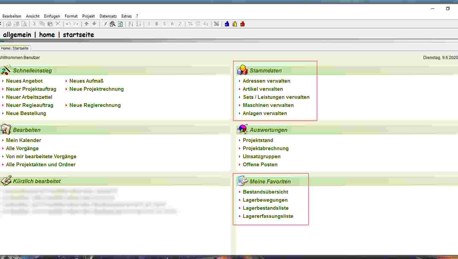The width and height of the screenshot is (458, 259).
Task: Open the Extras menu
Action: 126,16
